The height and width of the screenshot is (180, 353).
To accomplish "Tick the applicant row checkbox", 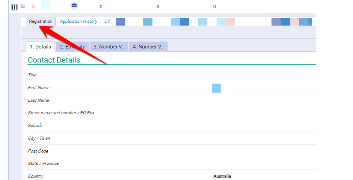I will coord(23,6).
